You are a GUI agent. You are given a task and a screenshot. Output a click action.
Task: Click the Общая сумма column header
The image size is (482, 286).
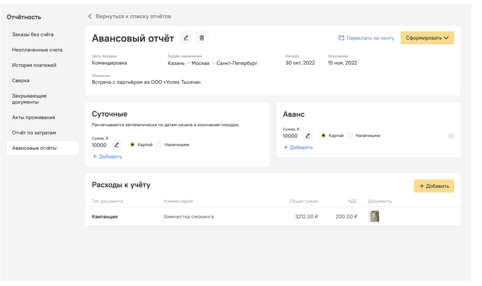click(304, 201)
